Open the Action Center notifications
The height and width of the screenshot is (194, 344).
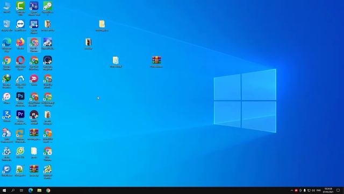(338, 190)
